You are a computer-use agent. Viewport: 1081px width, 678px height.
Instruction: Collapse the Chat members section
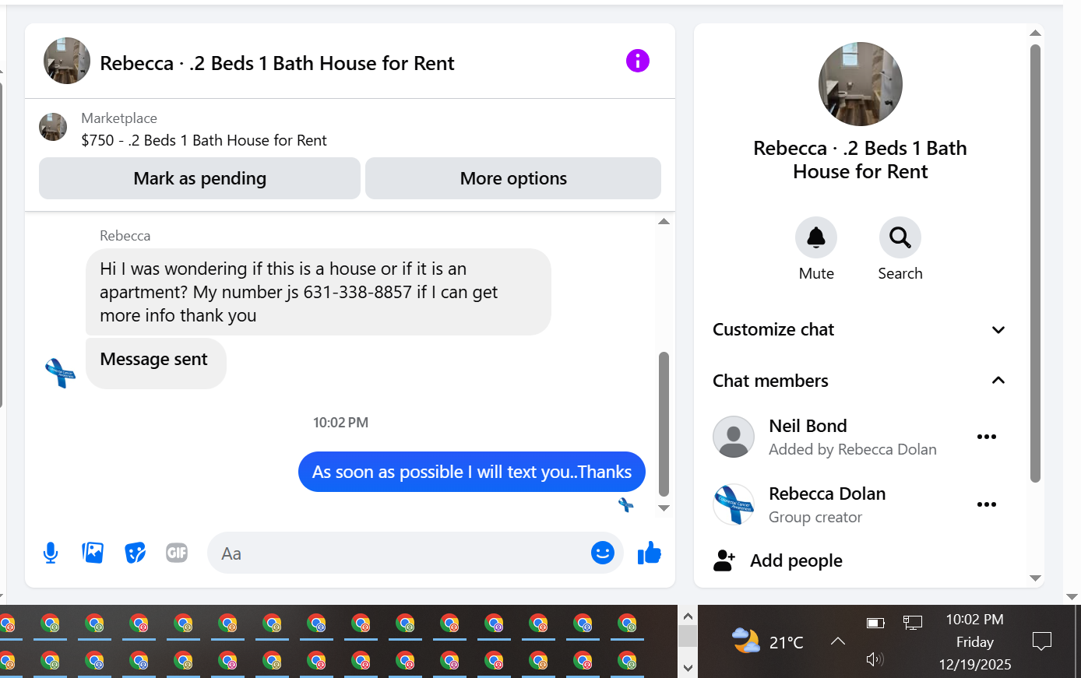[859, 381]
